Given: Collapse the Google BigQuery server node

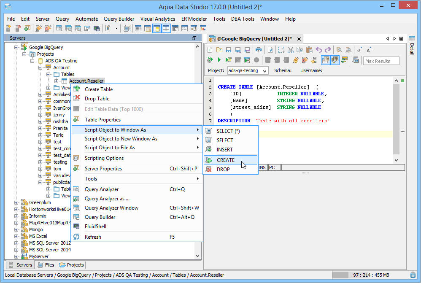Looking at the screenshot, I should coord(16,47).
